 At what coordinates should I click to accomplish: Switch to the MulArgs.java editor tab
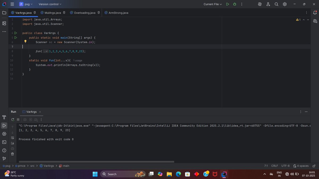(x=53, y=13)
